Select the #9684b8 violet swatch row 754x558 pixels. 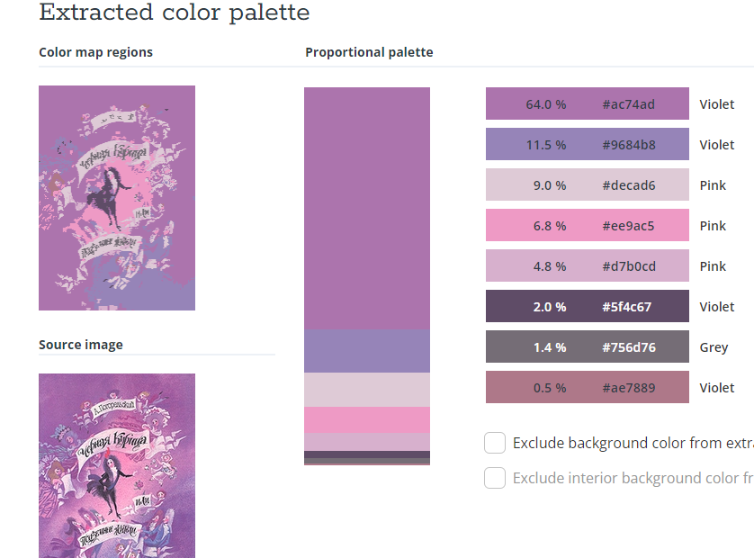click(x=588, y=144)
